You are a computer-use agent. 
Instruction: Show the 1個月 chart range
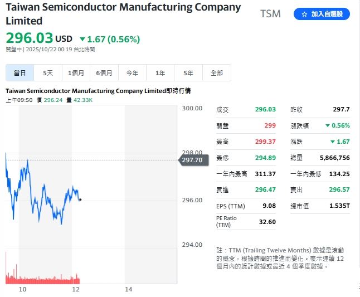[76, 73]
